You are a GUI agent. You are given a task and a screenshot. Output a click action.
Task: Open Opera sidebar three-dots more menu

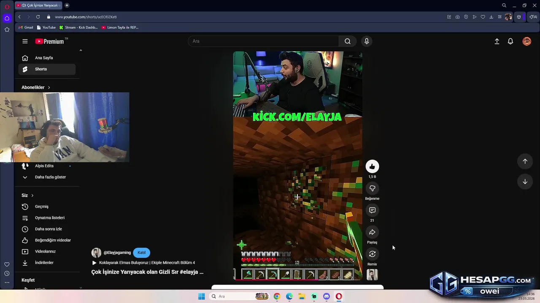pyautogui.click(x=7, y=282)
